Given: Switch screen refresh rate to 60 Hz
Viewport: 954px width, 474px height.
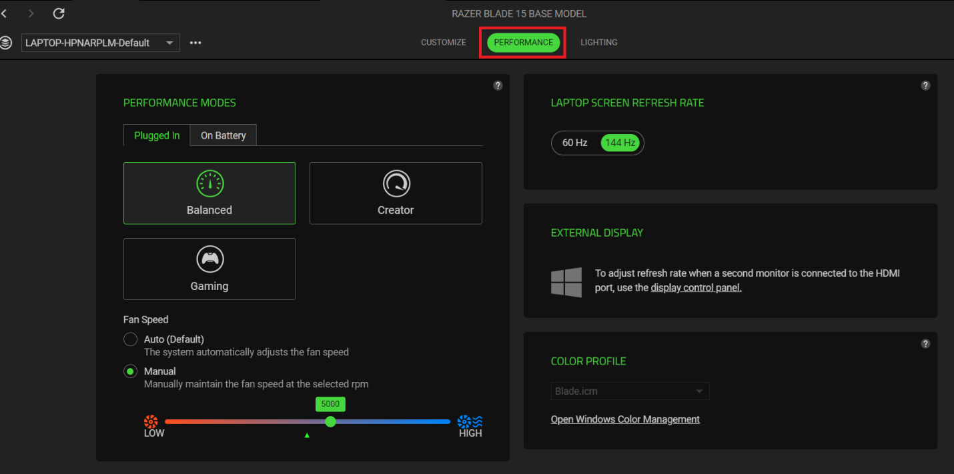Looking at the screenshot, I should [574, 143].
